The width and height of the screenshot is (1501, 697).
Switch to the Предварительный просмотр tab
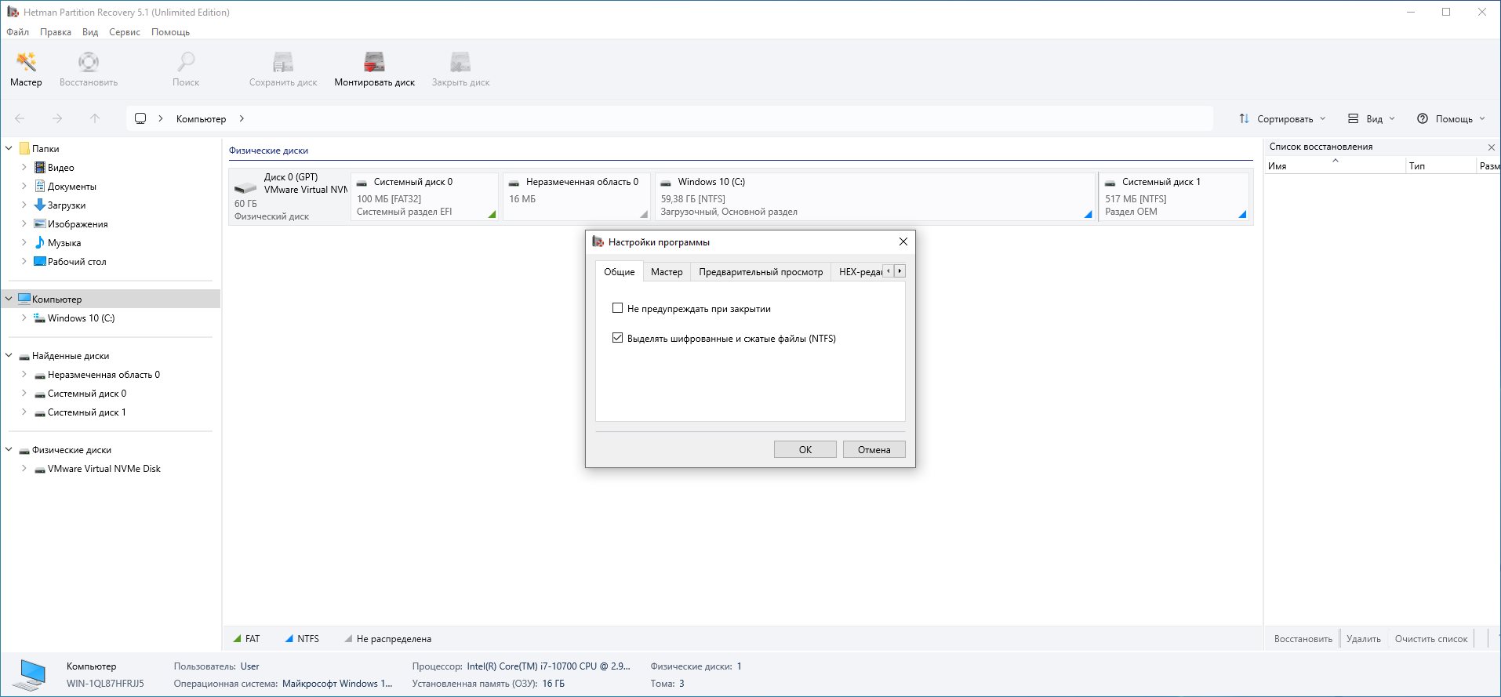coord(760,272)
